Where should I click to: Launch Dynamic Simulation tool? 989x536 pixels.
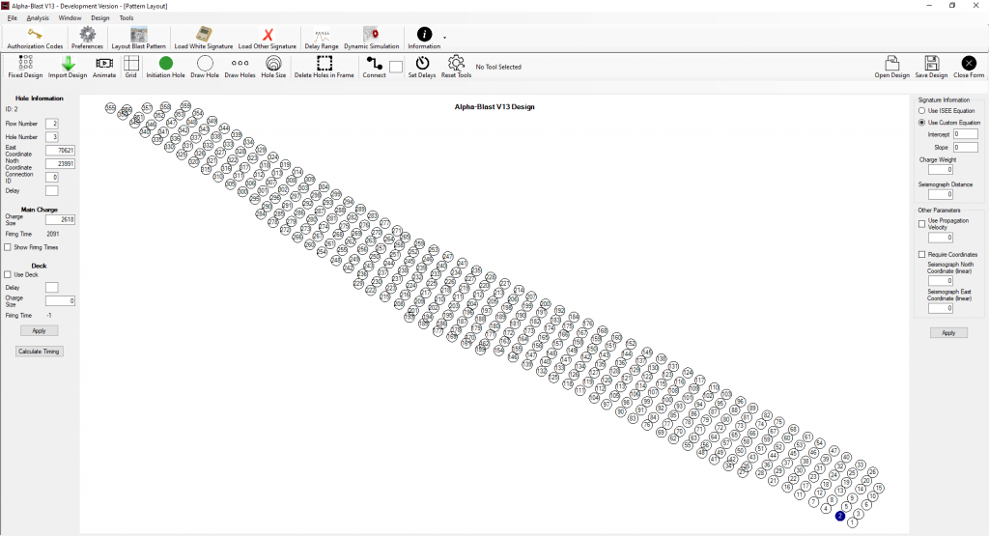click(x=372, y=39)
